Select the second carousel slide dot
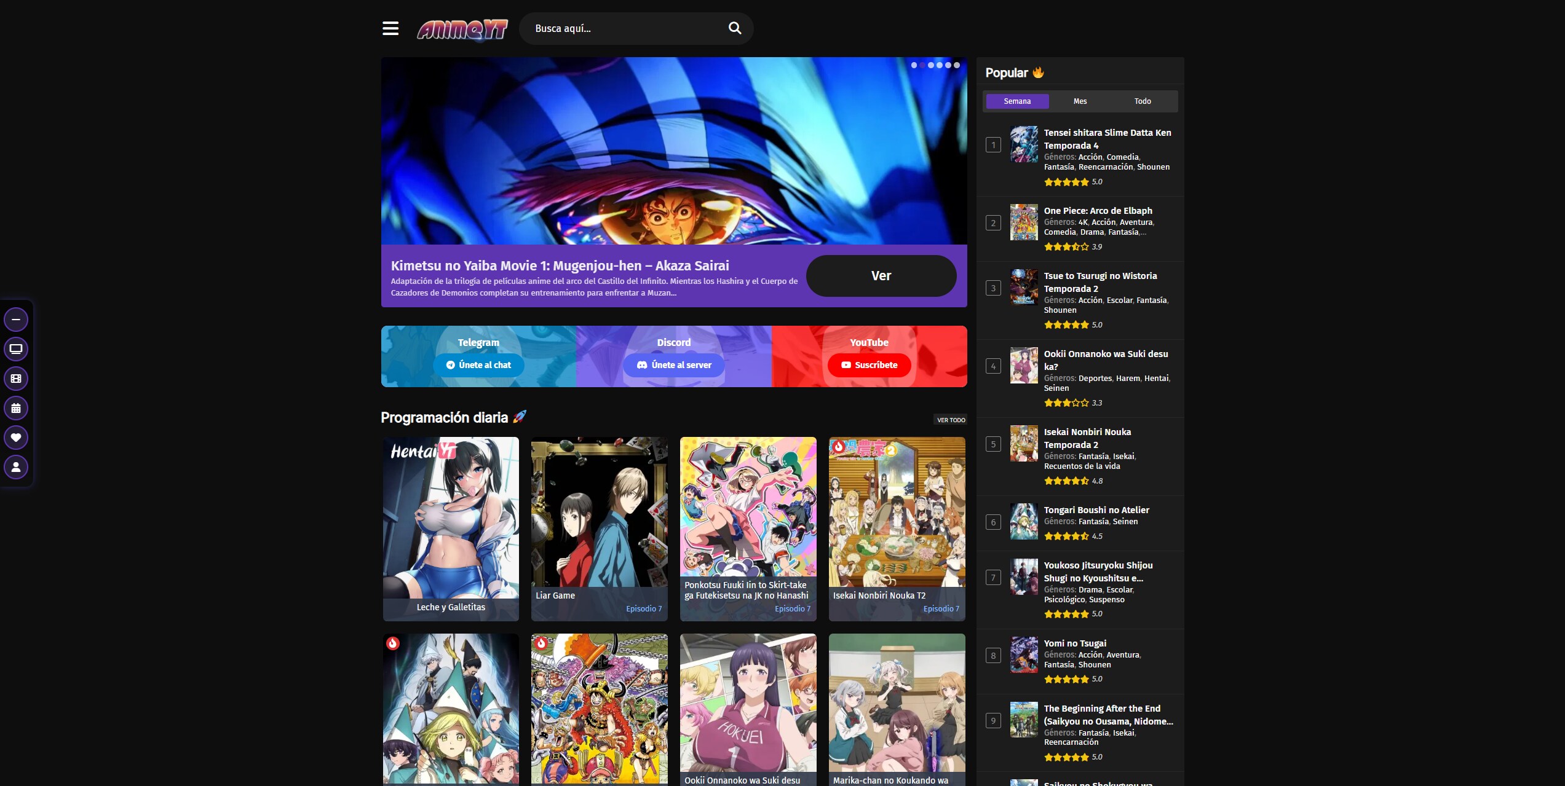 (922, 65)
